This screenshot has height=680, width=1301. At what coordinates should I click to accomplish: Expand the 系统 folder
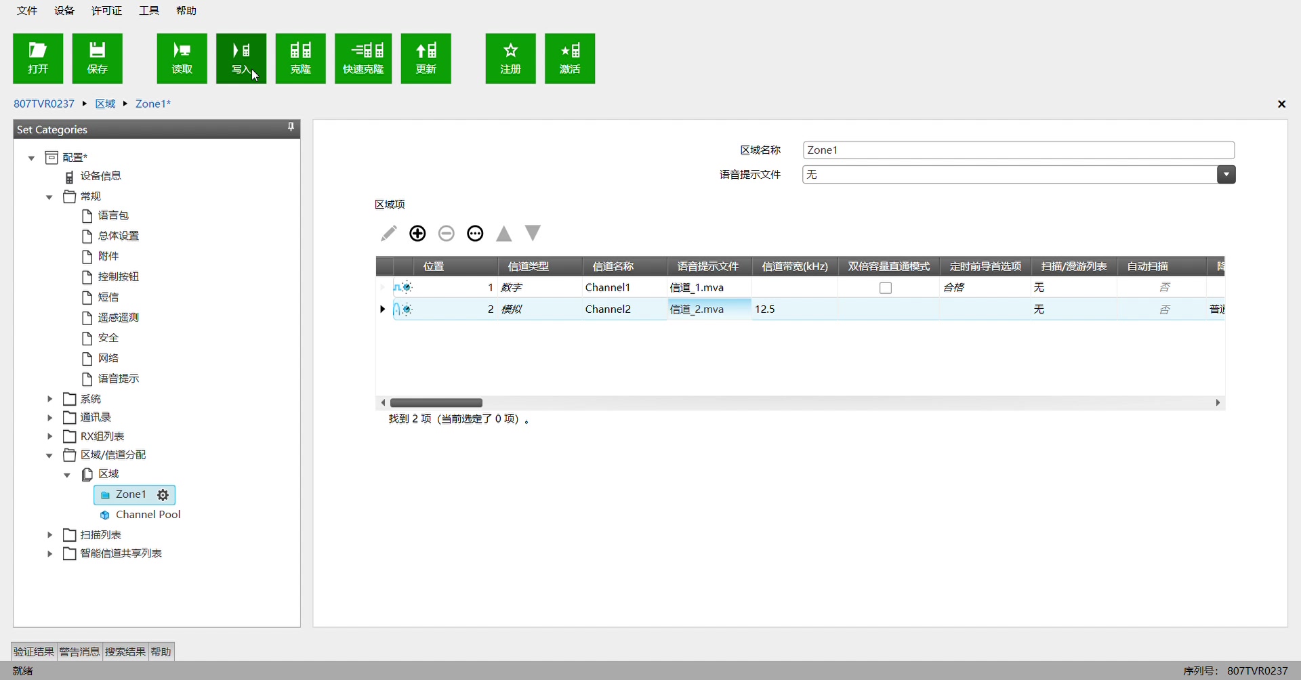coord(49,399)
